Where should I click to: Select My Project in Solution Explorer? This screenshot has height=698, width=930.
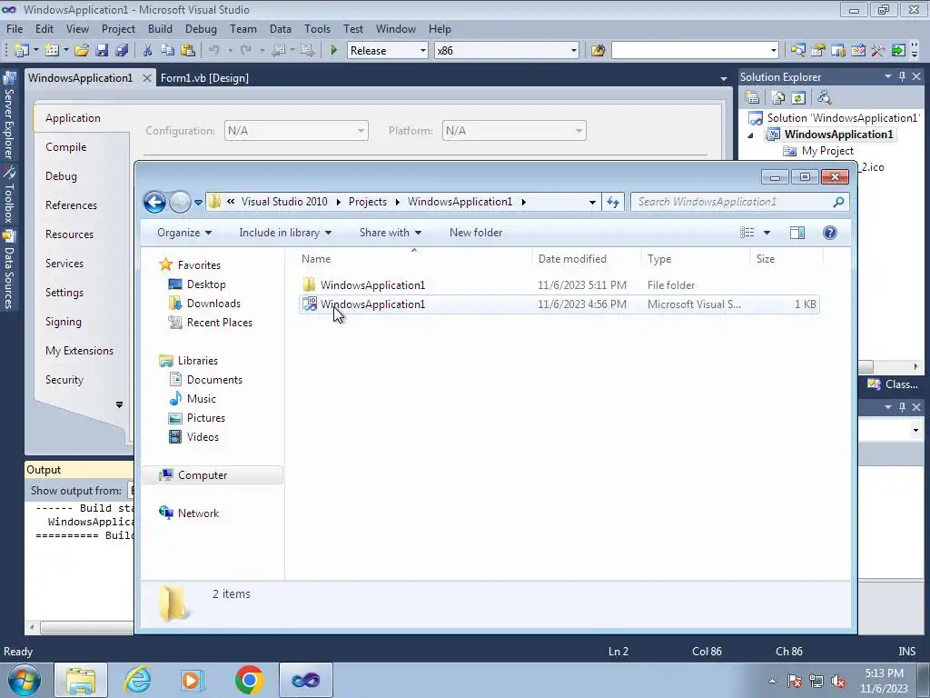(x=827, y=151)
